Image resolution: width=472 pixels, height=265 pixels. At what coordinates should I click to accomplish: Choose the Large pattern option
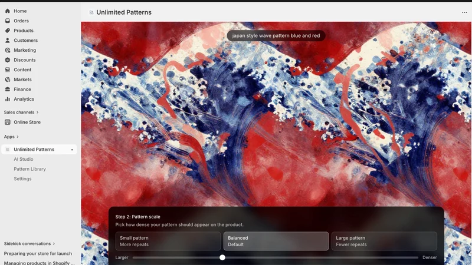coord(384,241)
